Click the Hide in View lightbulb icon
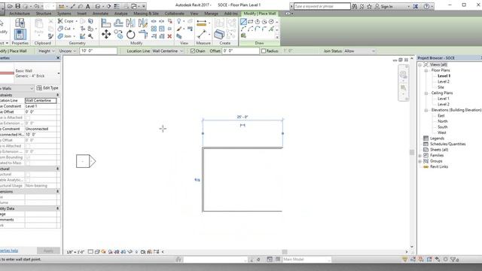 tap(179, 21)
